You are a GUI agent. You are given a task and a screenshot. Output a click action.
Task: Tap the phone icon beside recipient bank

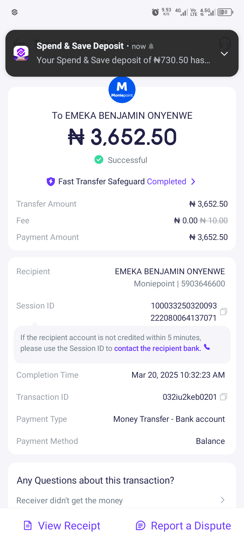point(207,347)
